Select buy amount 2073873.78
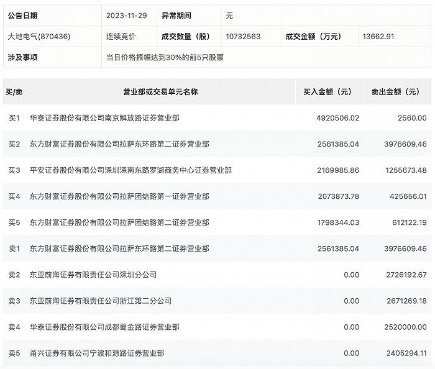 [x=339, y=196]
